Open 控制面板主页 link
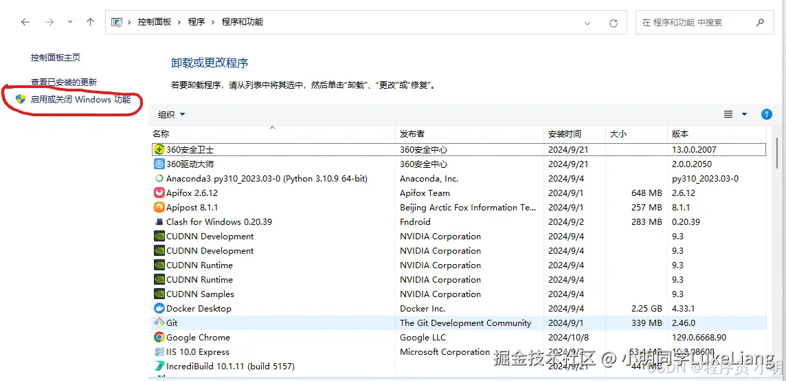This screenshot has height=381, width=786. pos(56,58)
